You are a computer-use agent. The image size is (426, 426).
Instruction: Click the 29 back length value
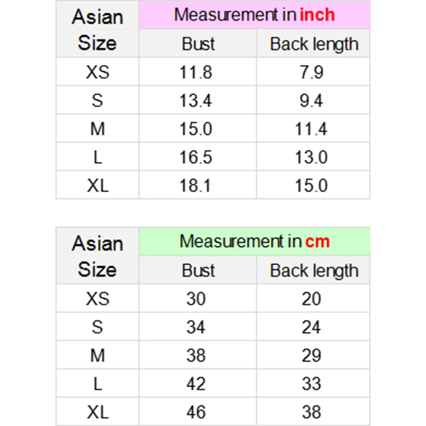pos(312,355)
